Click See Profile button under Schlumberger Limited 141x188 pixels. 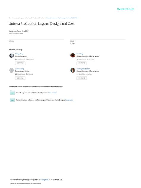click(x=20, y=78)
